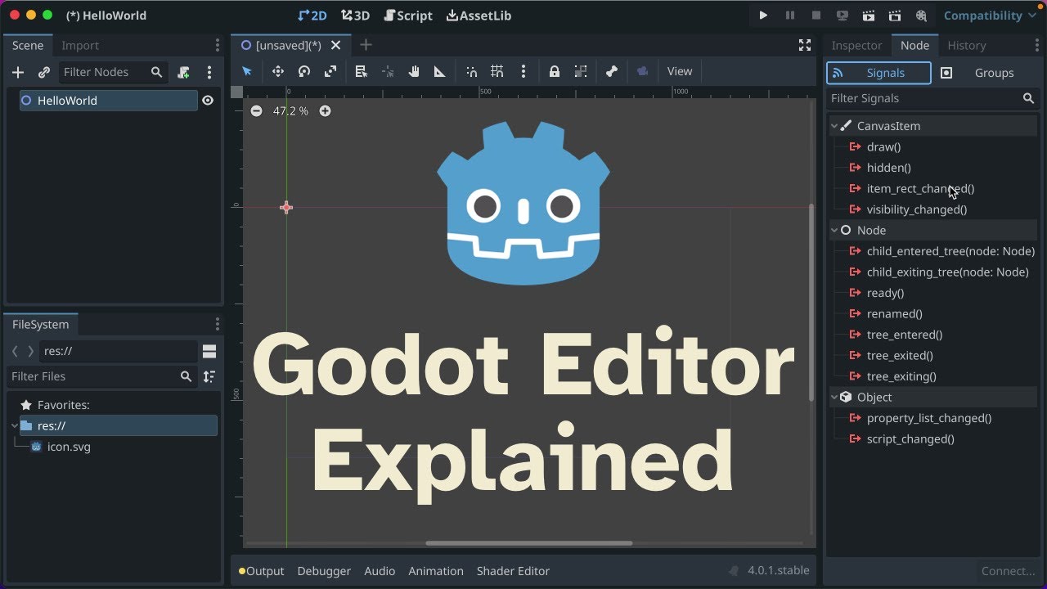Focus the Filter Signals field
1047x589 pixels.
pyautogui.click(x=932, y=98)
